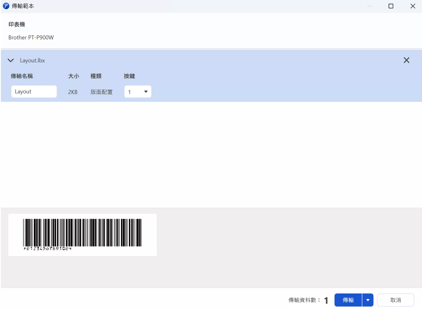Maximize the 傳輸範本 window

[391, 6]
